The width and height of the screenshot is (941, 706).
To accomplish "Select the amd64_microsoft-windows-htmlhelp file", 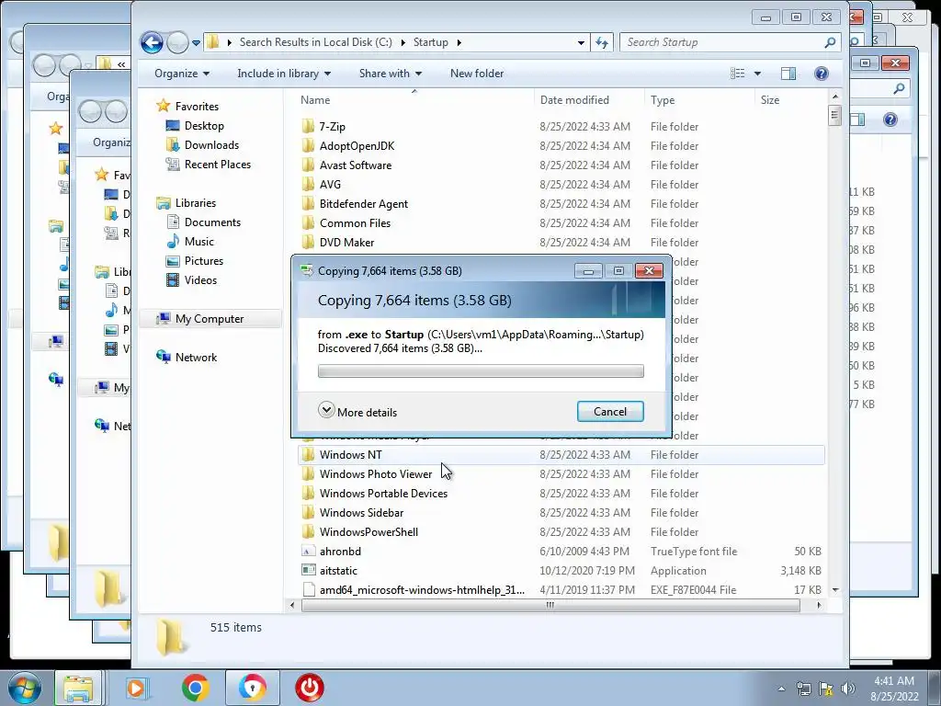I will coord(422,589).
